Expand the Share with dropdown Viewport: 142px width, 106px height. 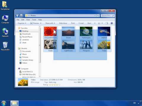point(50,23)
